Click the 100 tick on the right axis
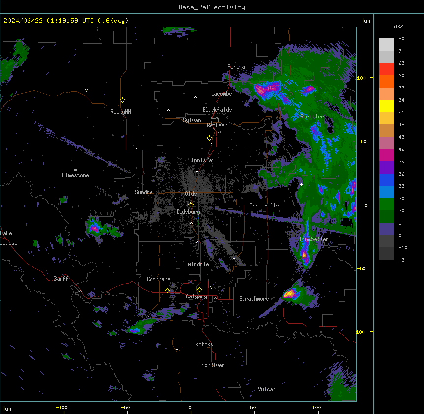Viewport: 424px width, 414px height. click(x=361, y=78)
